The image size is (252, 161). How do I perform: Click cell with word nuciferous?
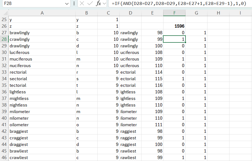coord(42,65)
